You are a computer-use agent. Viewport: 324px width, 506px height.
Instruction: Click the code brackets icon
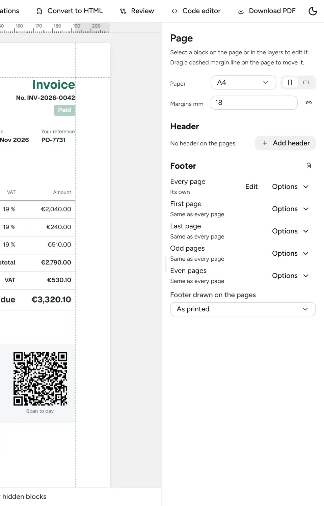coord(174,11)
